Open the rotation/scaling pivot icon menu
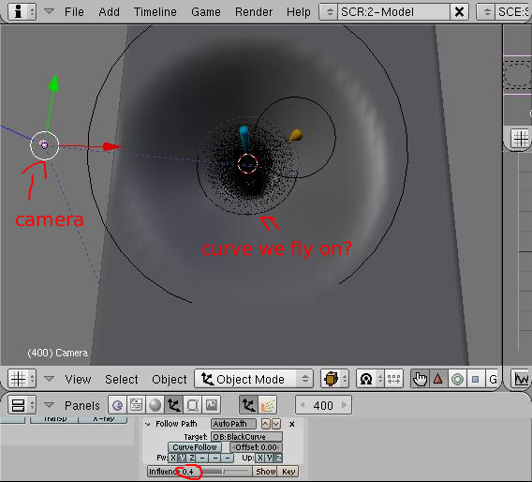Viewport: 532px width, 482px height. pos(370,379)
